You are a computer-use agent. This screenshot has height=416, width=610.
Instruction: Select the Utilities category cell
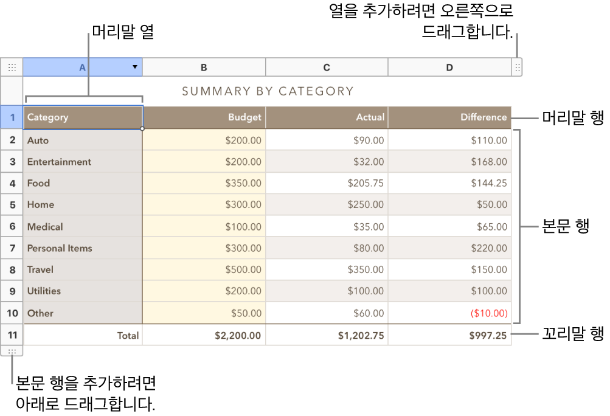[83, 291]
